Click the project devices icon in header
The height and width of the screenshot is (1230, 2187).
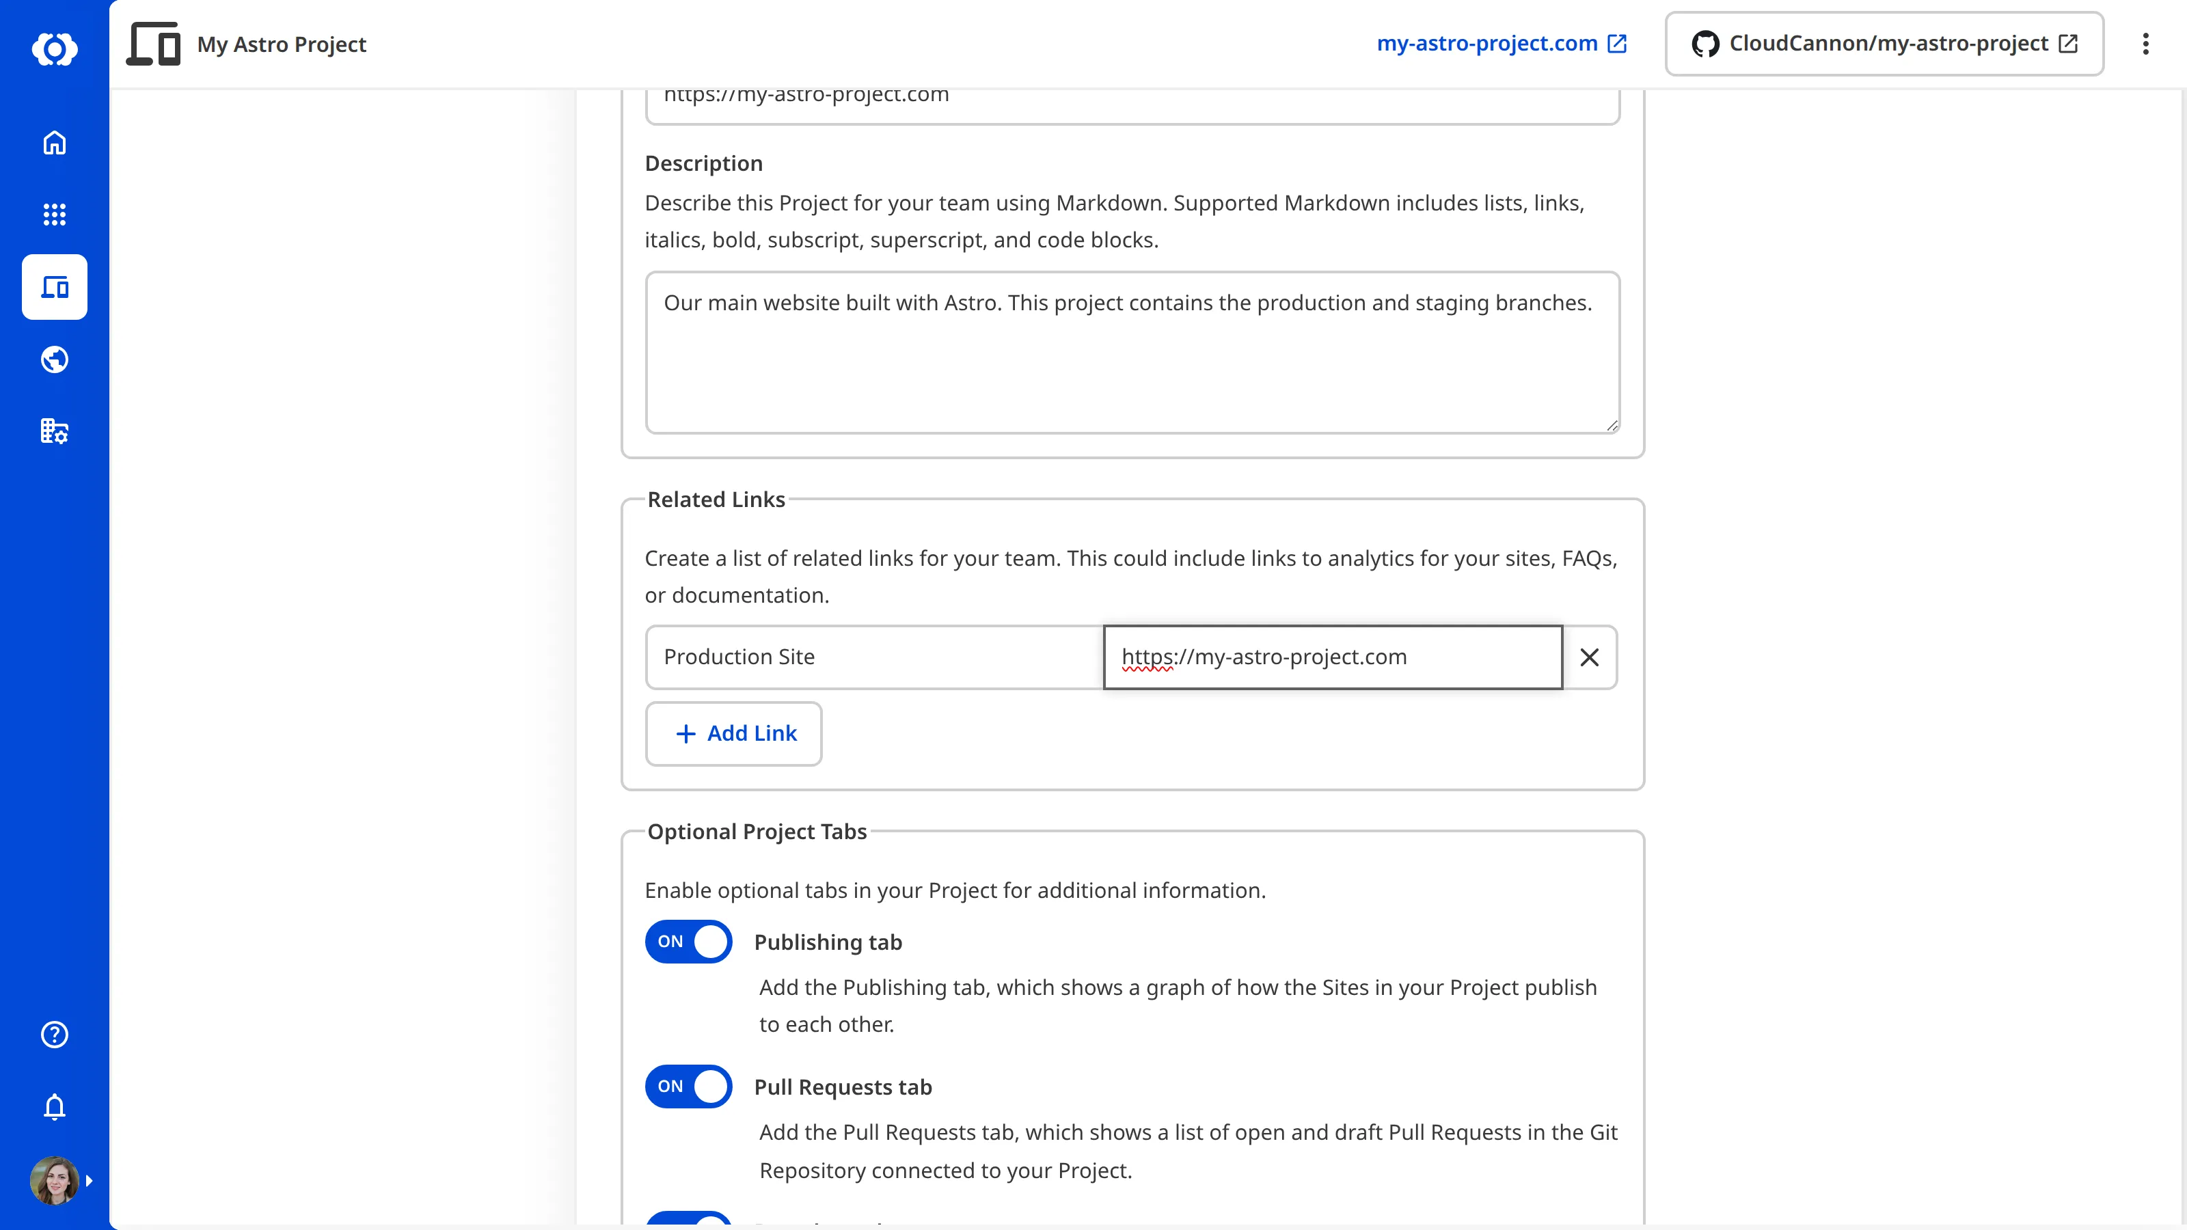coord(154,43)
